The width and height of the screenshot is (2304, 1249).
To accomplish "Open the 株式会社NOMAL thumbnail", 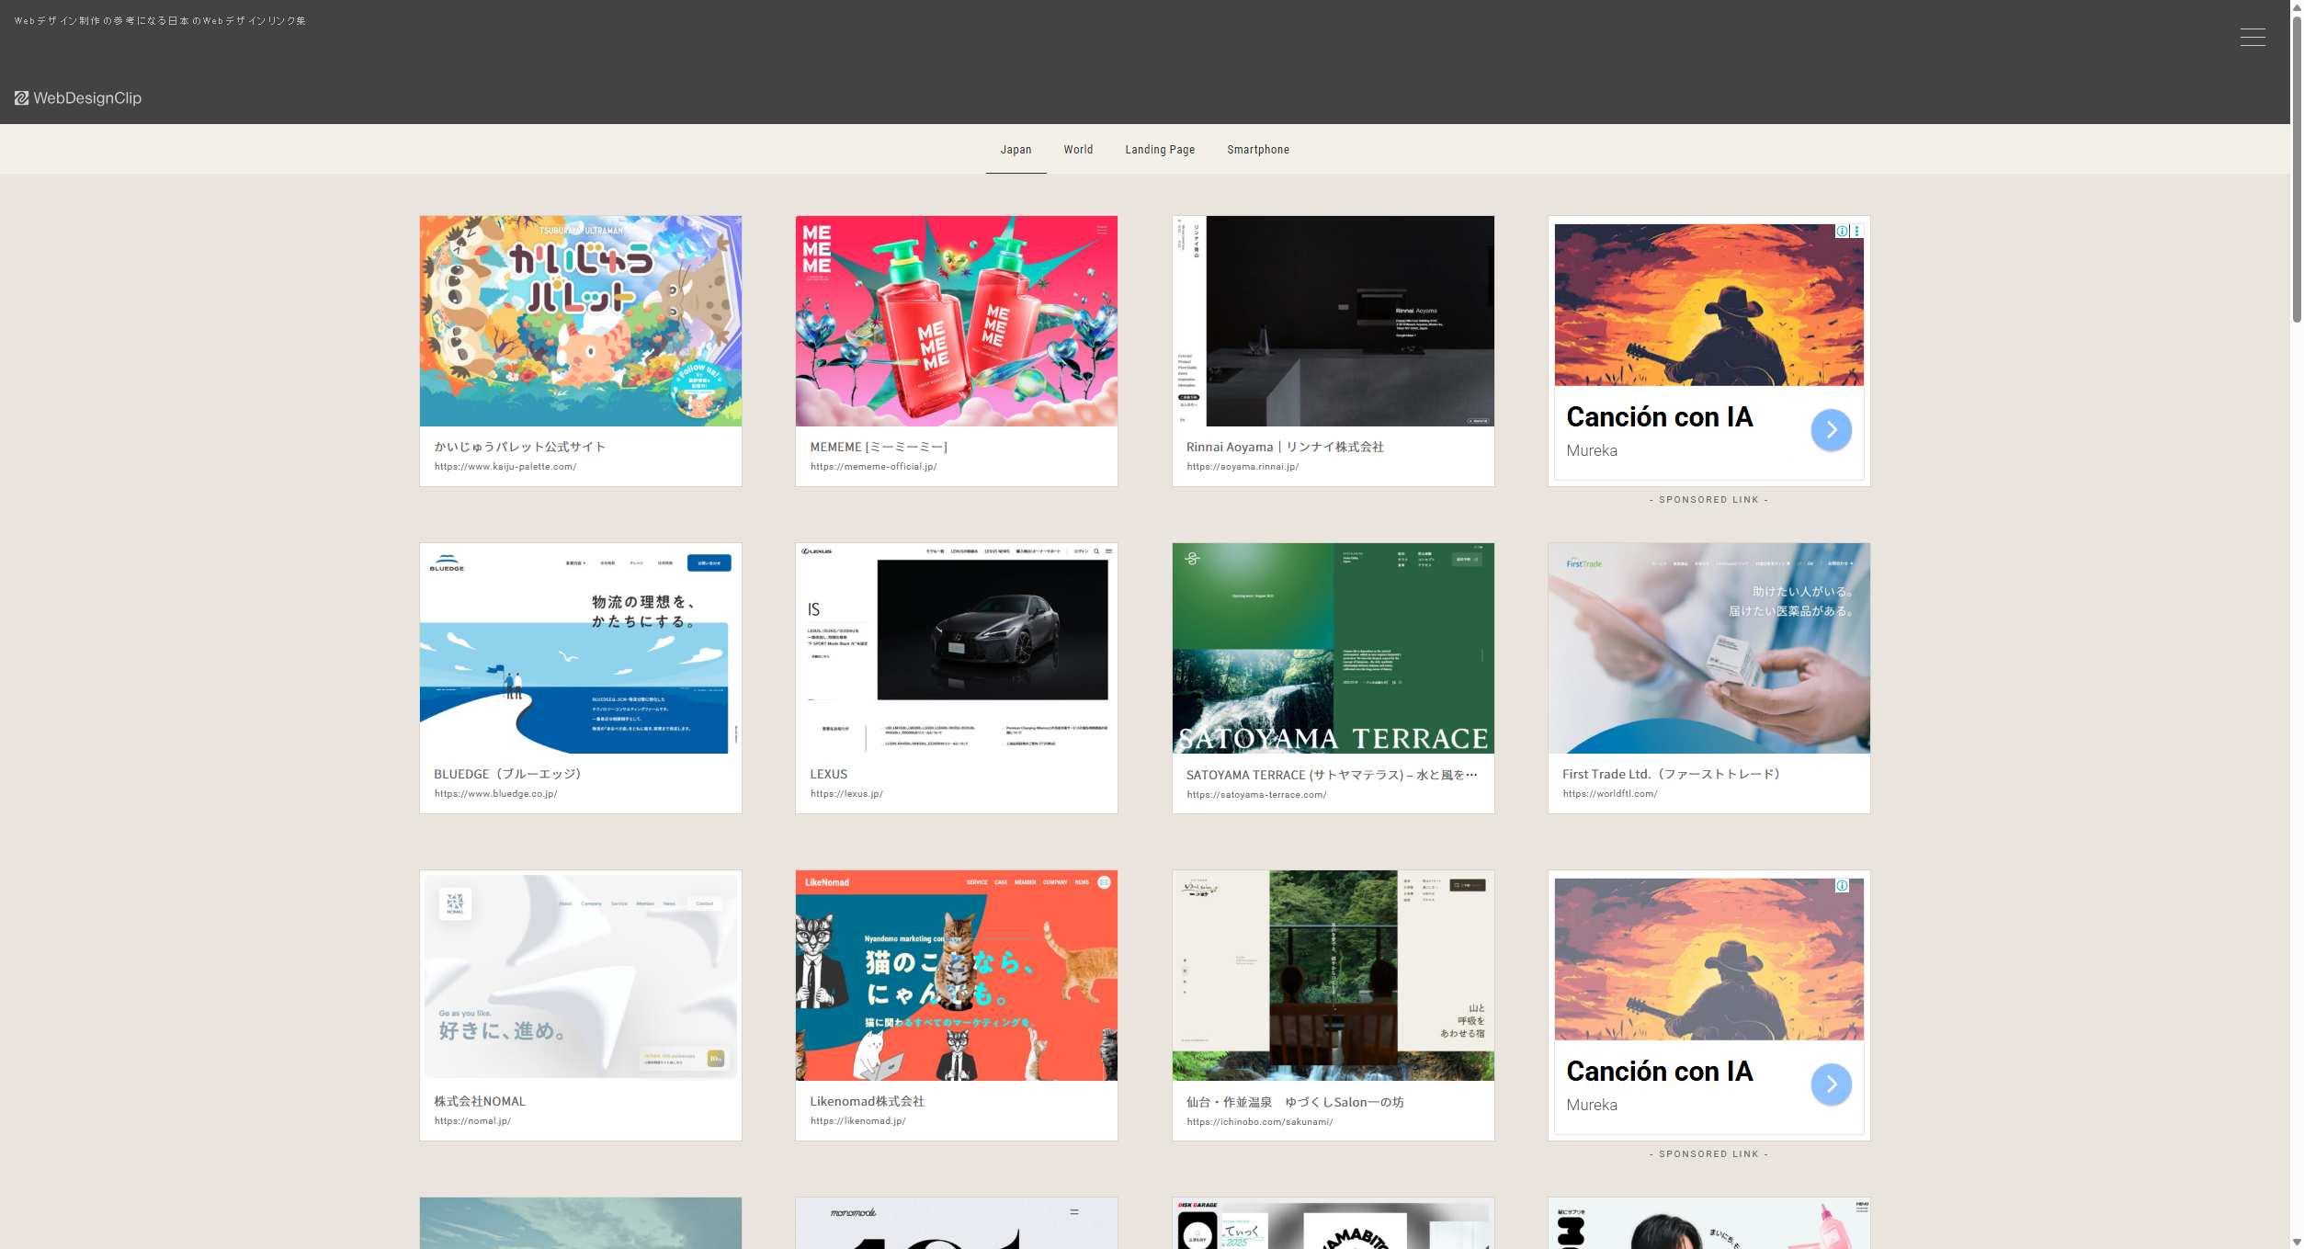I will tap(581, 975).
